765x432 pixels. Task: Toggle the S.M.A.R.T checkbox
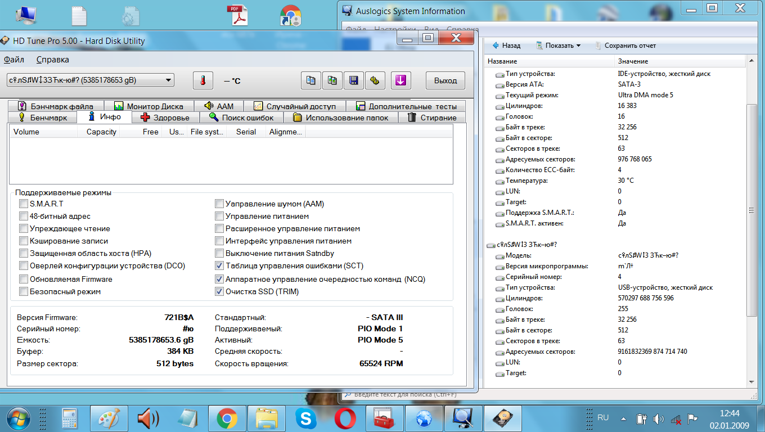24,204
